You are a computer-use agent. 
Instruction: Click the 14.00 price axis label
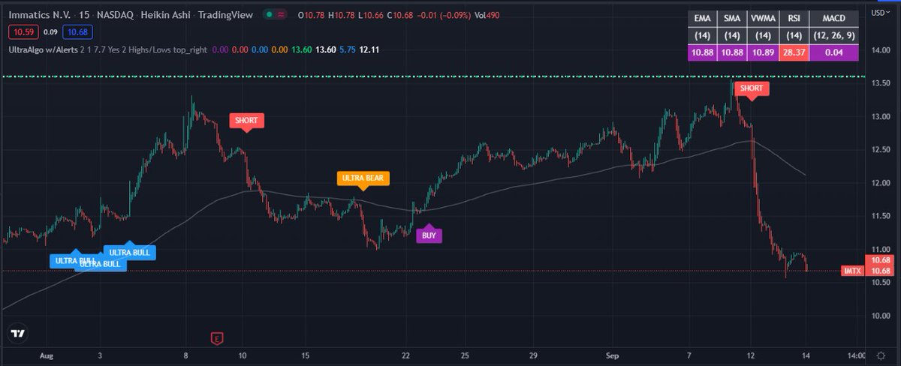point(880,50)
